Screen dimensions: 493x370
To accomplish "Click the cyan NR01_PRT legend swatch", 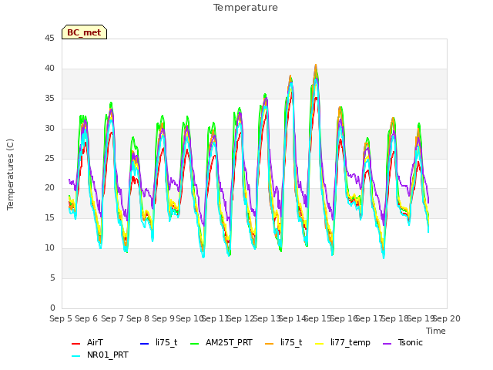I will [75, 356].
